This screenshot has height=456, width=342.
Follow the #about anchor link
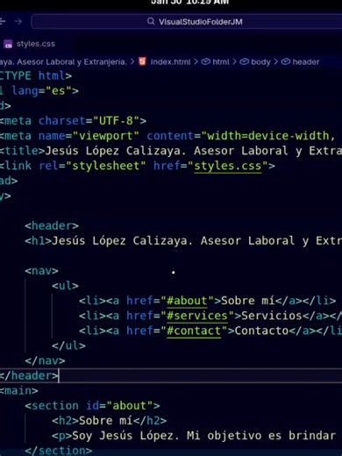click(x=187, y=301)
